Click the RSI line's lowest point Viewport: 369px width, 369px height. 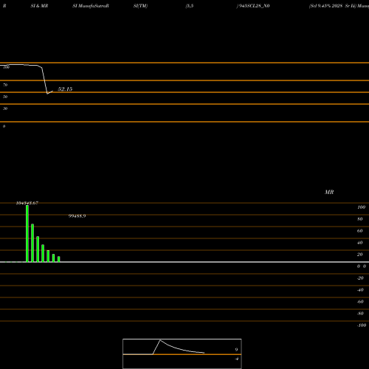coord(47,94)
